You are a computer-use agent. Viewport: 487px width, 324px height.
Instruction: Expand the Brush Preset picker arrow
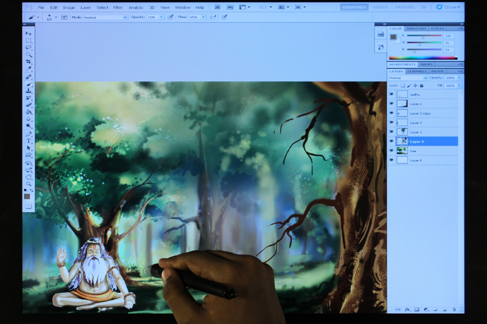55,18
